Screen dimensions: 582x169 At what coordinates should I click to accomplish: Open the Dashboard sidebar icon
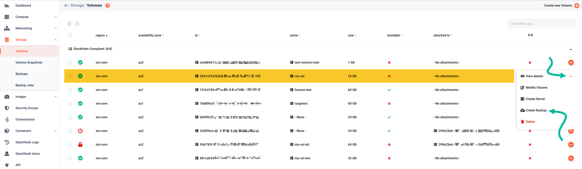(7, 6)
